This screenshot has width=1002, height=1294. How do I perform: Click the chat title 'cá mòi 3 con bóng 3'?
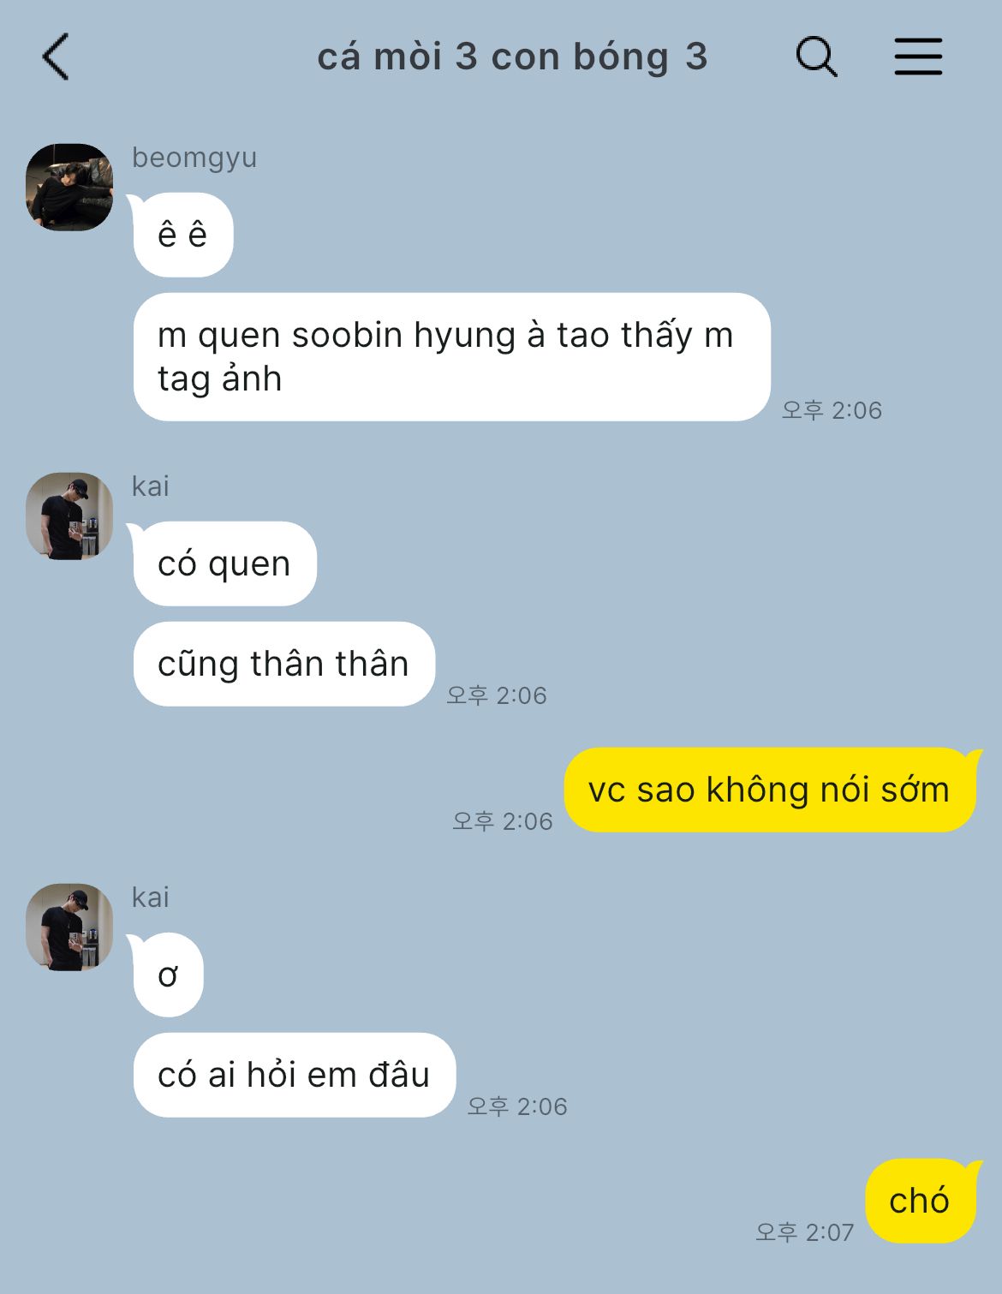(x=512, y=57)
